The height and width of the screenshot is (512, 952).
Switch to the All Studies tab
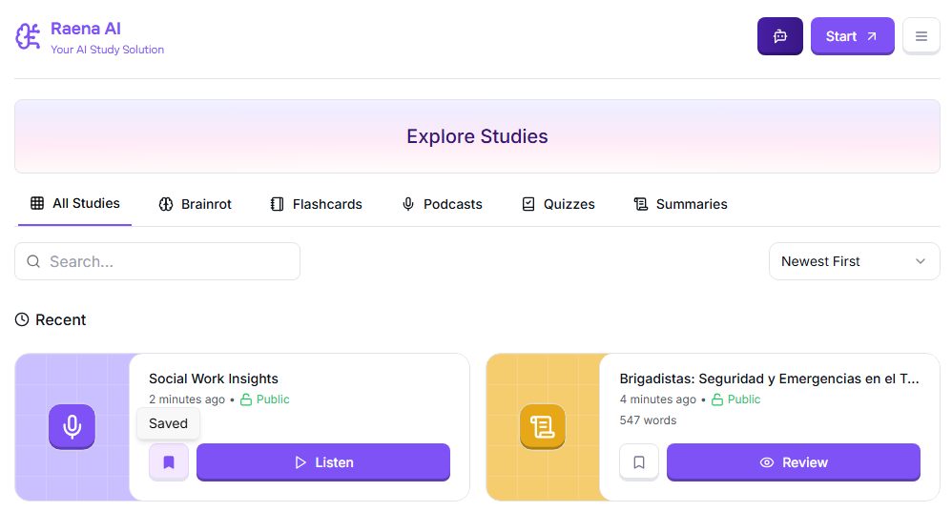75,204
